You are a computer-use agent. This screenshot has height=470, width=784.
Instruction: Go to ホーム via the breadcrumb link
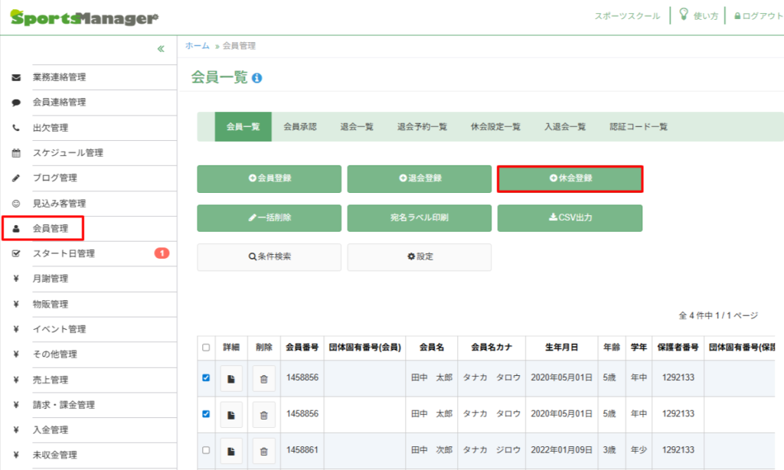pyautogui.click(x=198, y=45)
